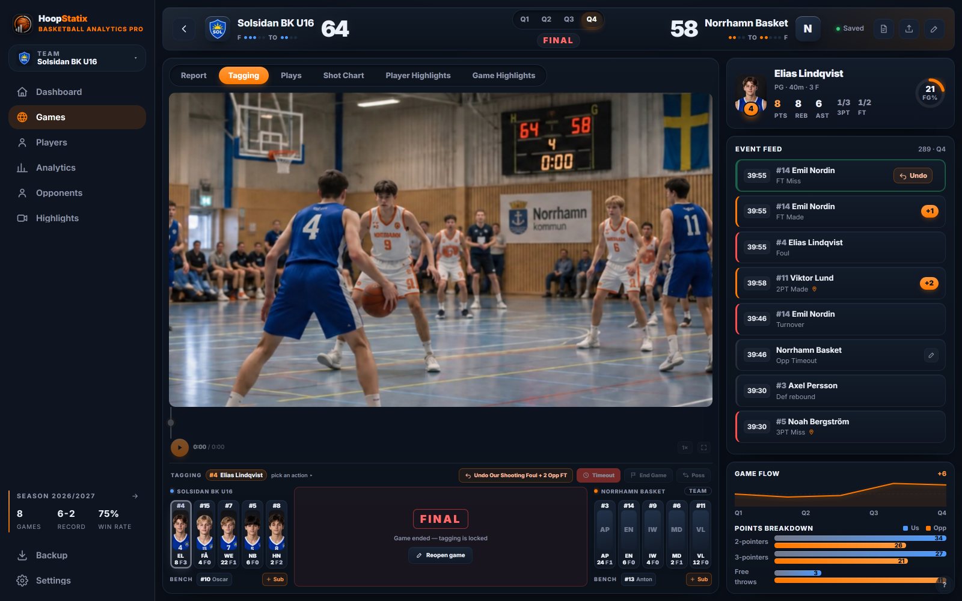Click Undo Our Shooting Foul + 2 Opp FT
962x601 pixels.
click(x=516, y=475)
